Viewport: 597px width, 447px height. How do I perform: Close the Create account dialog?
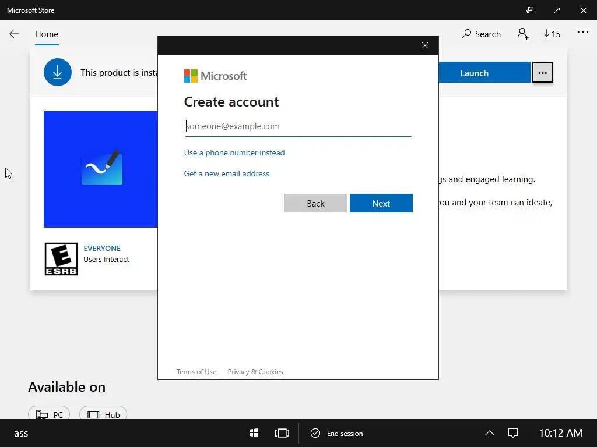click(x=425, y=45)
